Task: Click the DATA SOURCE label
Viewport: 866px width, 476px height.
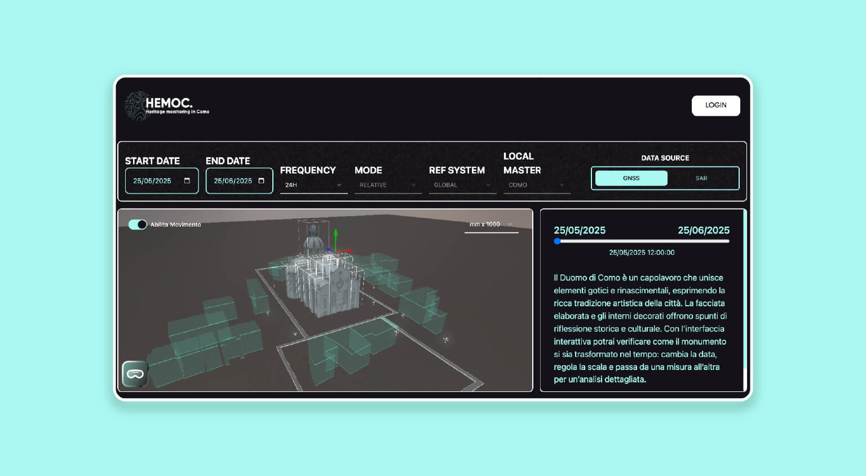Action: [665, 158]
